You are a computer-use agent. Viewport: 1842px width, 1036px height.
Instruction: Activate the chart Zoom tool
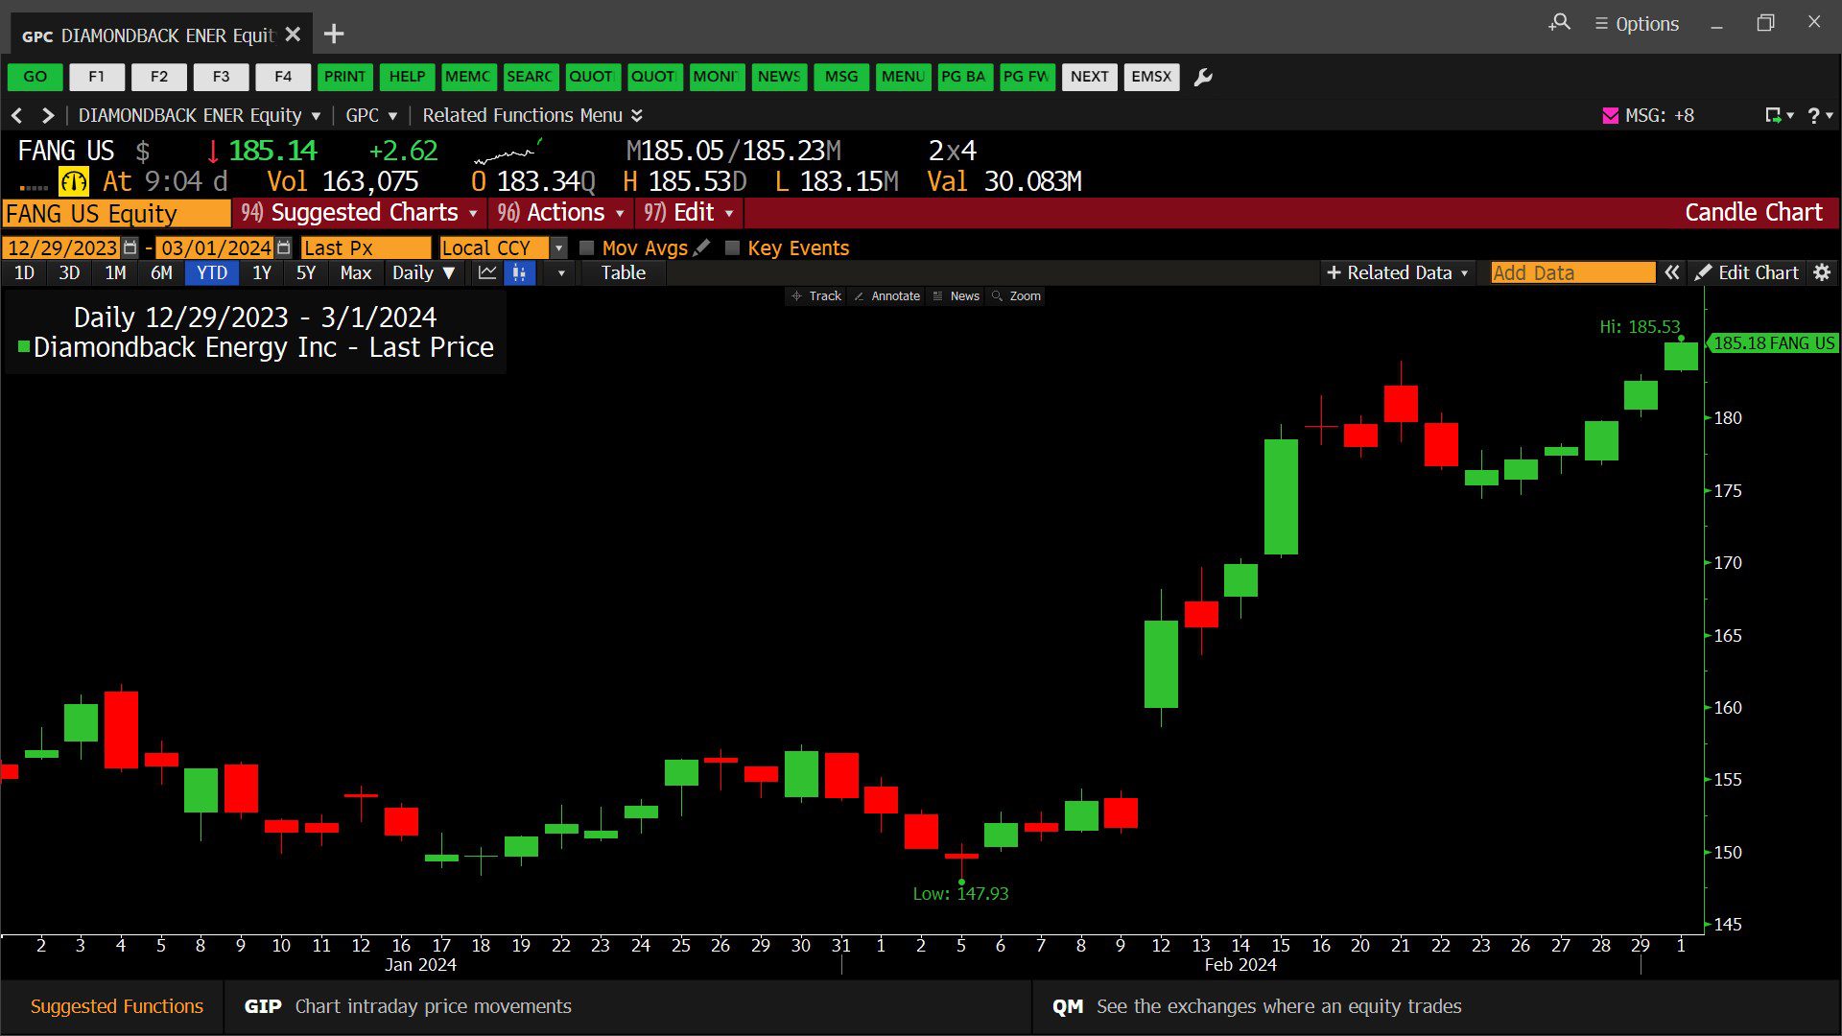click(1017, 296)
